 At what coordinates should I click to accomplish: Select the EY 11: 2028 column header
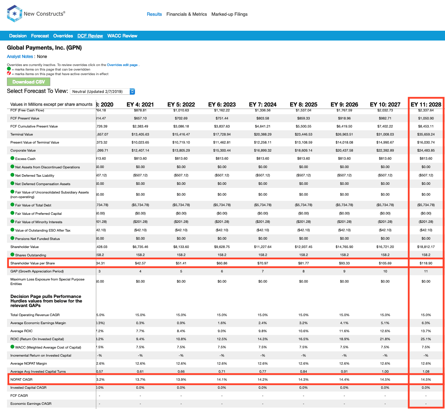coord(426,104)
